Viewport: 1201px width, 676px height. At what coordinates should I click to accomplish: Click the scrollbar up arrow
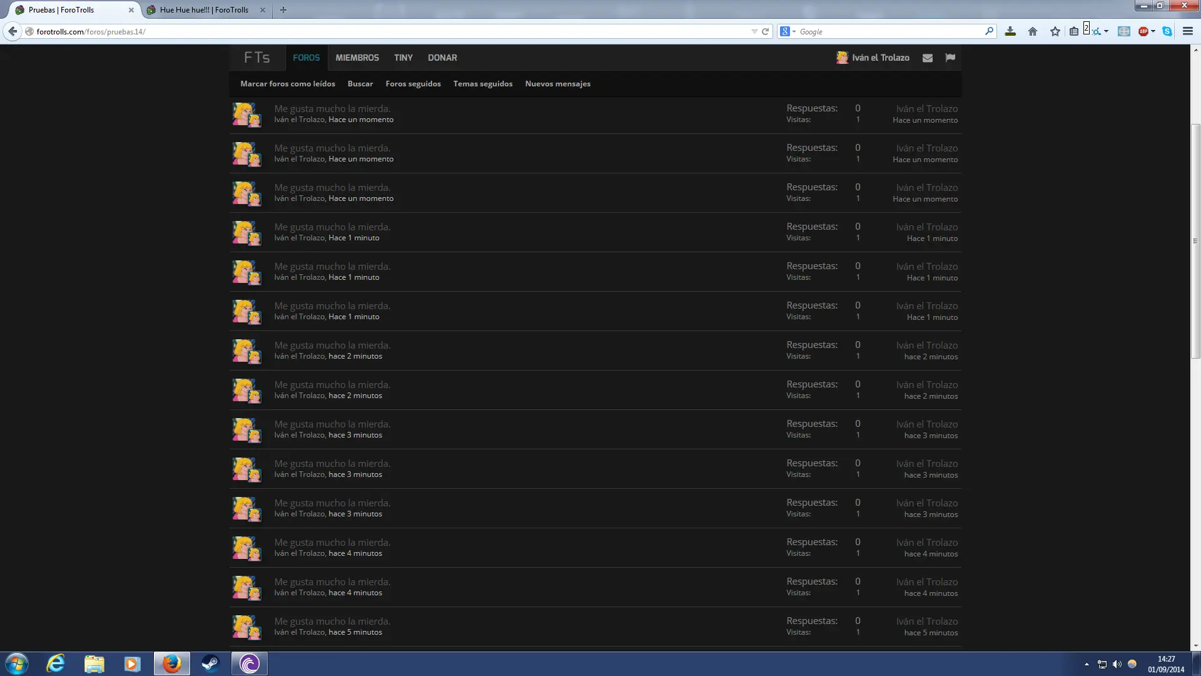tap(1195, 49)
